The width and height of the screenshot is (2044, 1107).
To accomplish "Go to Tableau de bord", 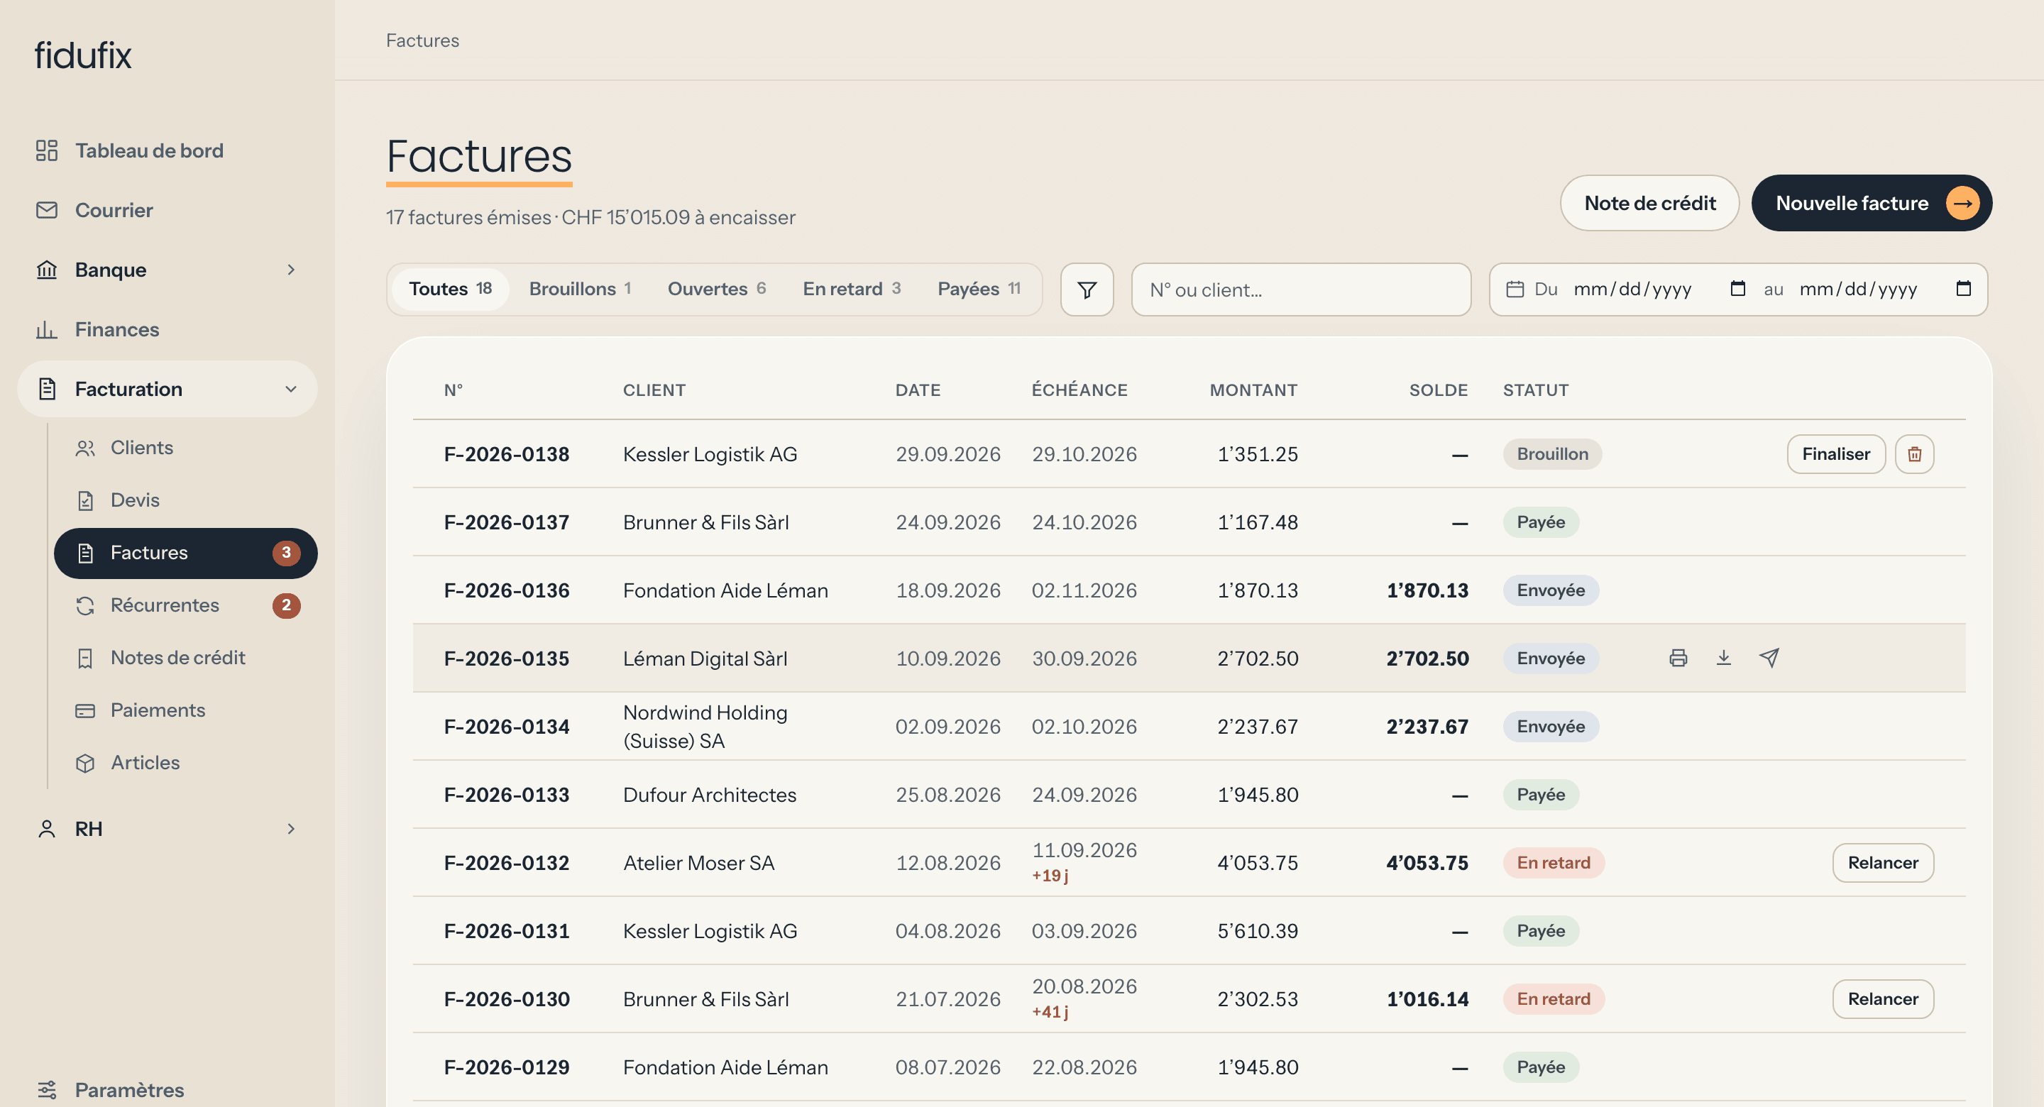I will pyautogui.click(x=167, y=150).
